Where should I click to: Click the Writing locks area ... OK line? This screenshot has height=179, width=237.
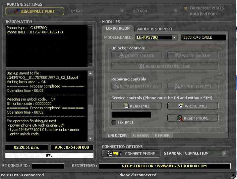pos(26,82)
